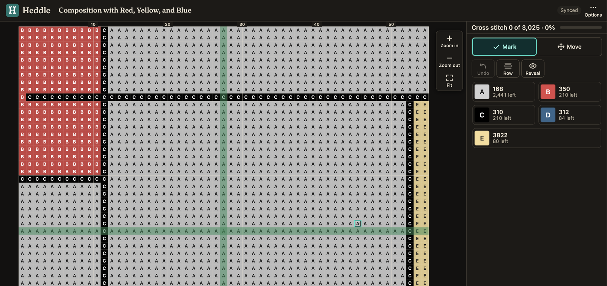
Task: Click the Cross stitch 0 of 3,025 counter
Action: coord(513,28)
